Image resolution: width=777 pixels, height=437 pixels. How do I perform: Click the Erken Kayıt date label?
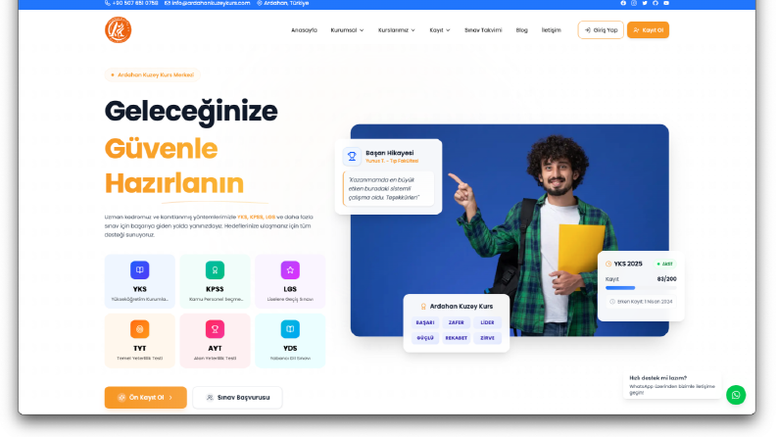[641, 302]
